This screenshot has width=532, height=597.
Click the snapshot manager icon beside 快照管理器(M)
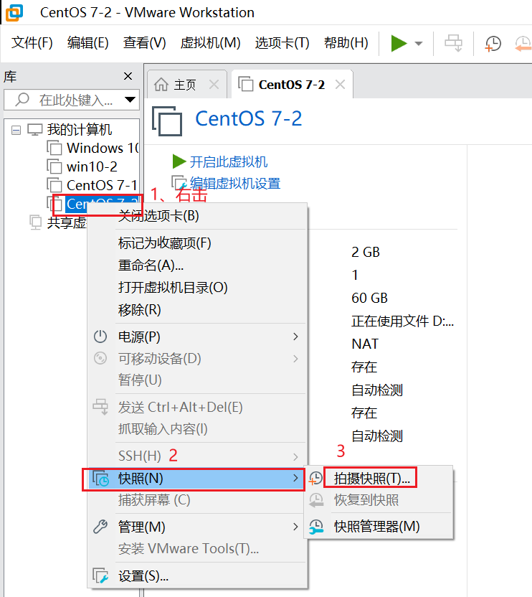316,527
